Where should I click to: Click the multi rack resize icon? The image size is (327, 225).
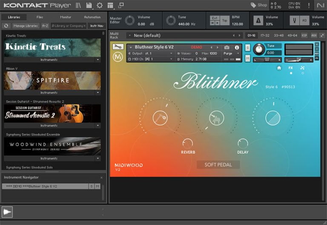322,35
